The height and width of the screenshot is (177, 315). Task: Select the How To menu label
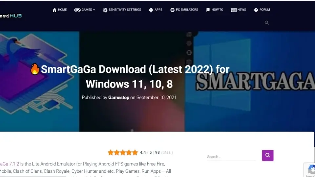click(217, 10)
